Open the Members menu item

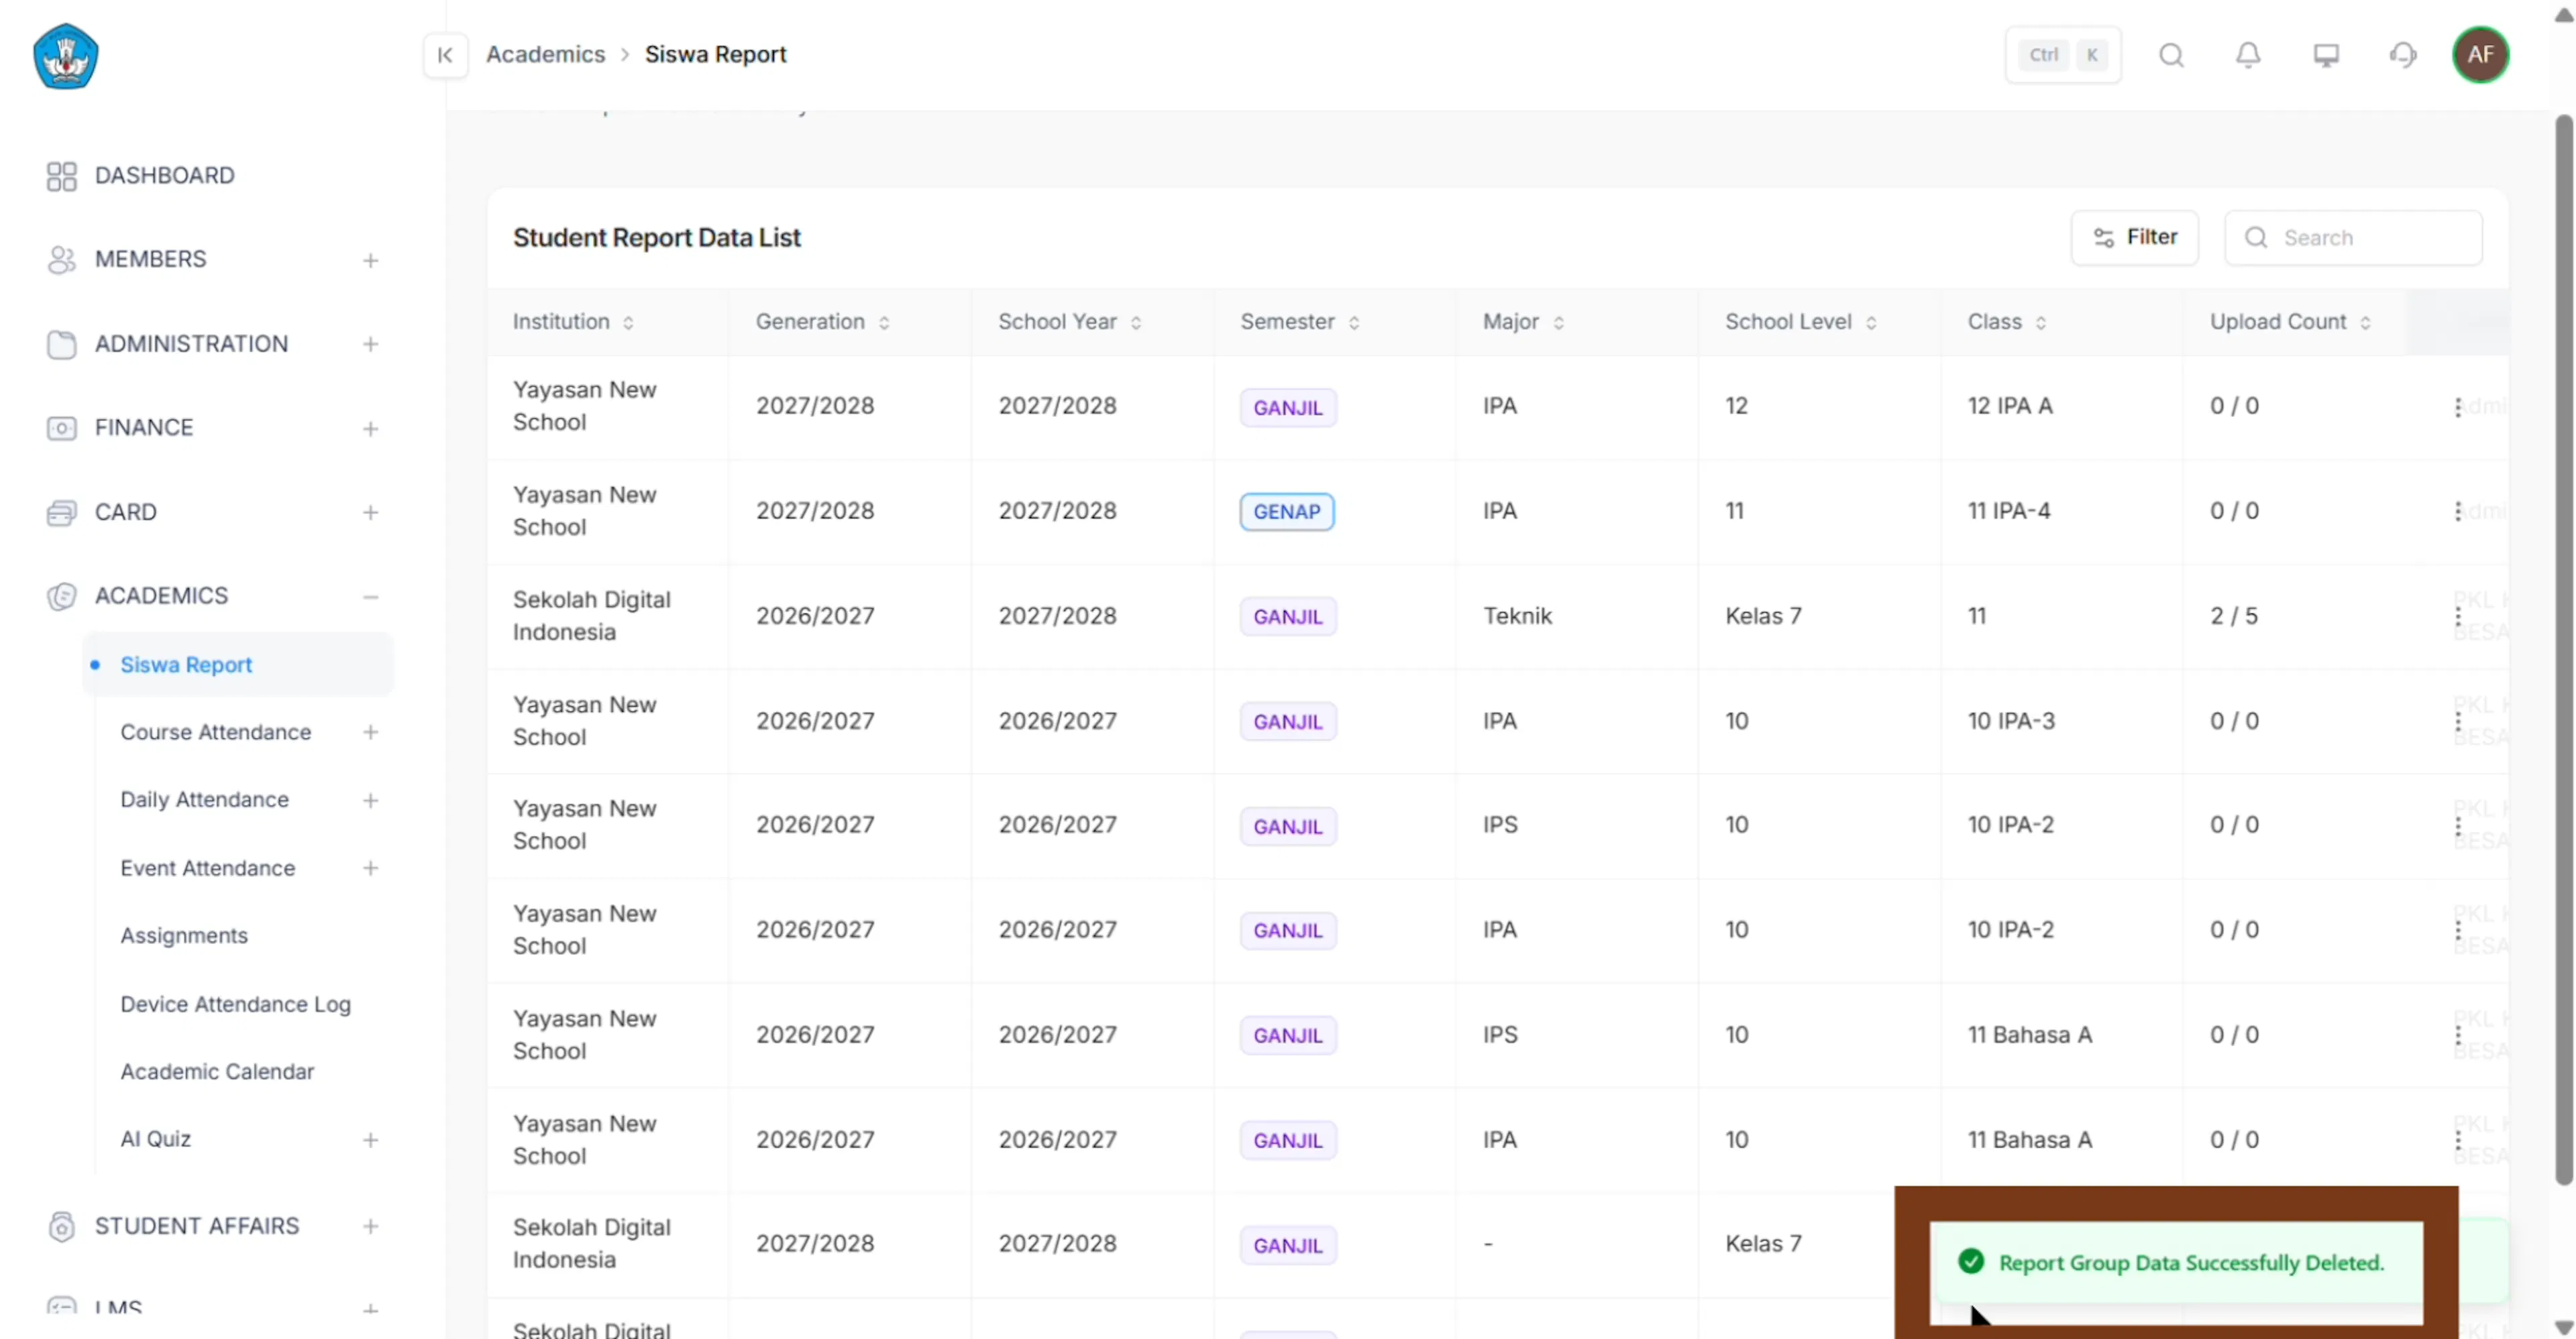tap(150, 259)
